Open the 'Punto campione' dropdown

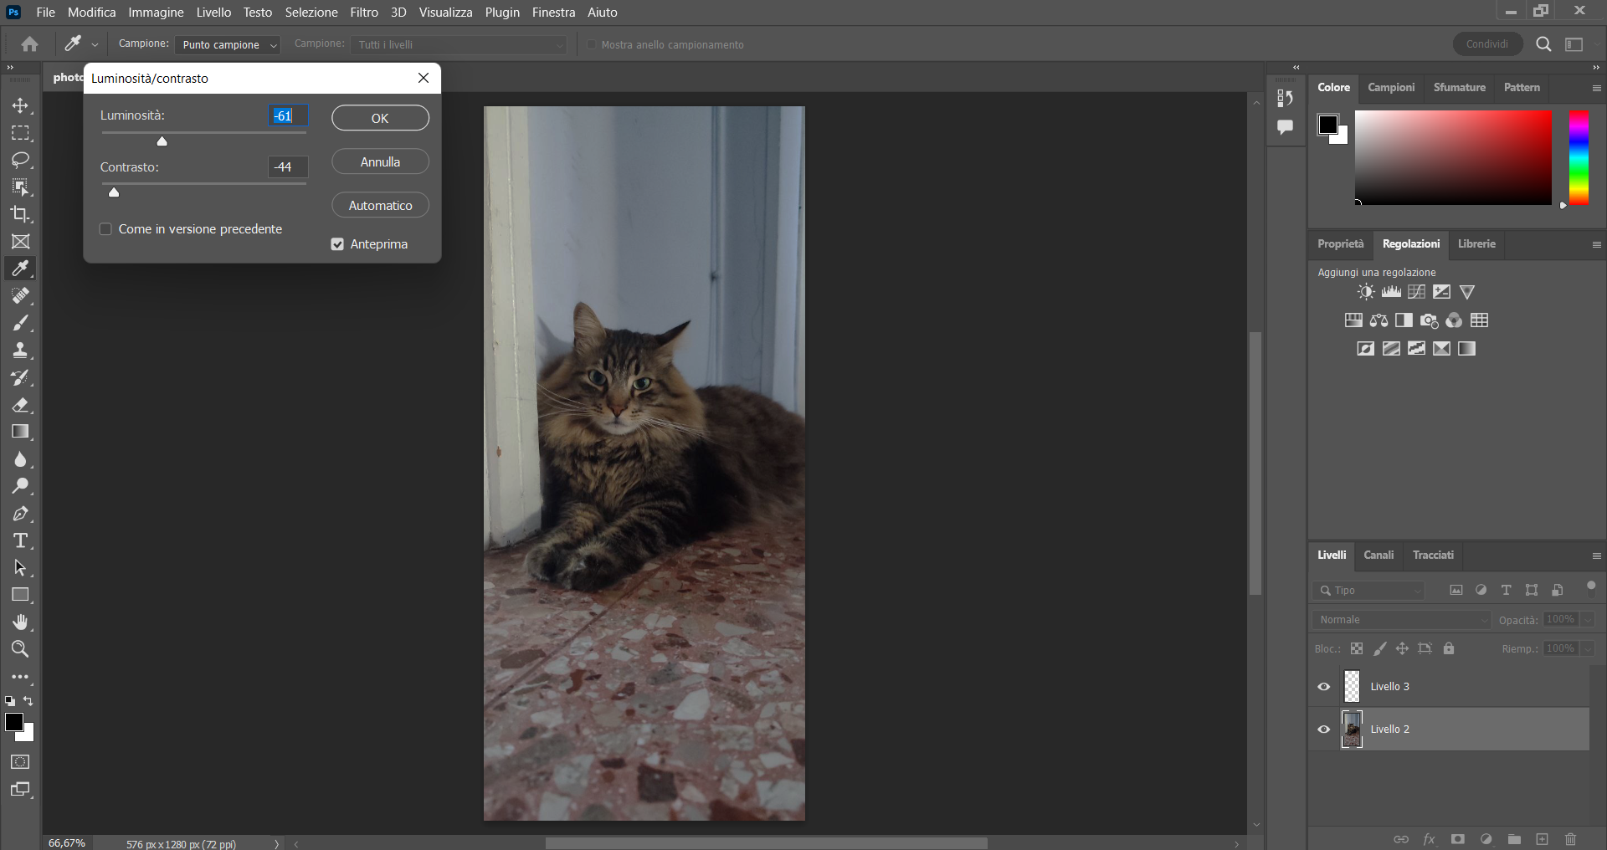click(x=227, y=44)
